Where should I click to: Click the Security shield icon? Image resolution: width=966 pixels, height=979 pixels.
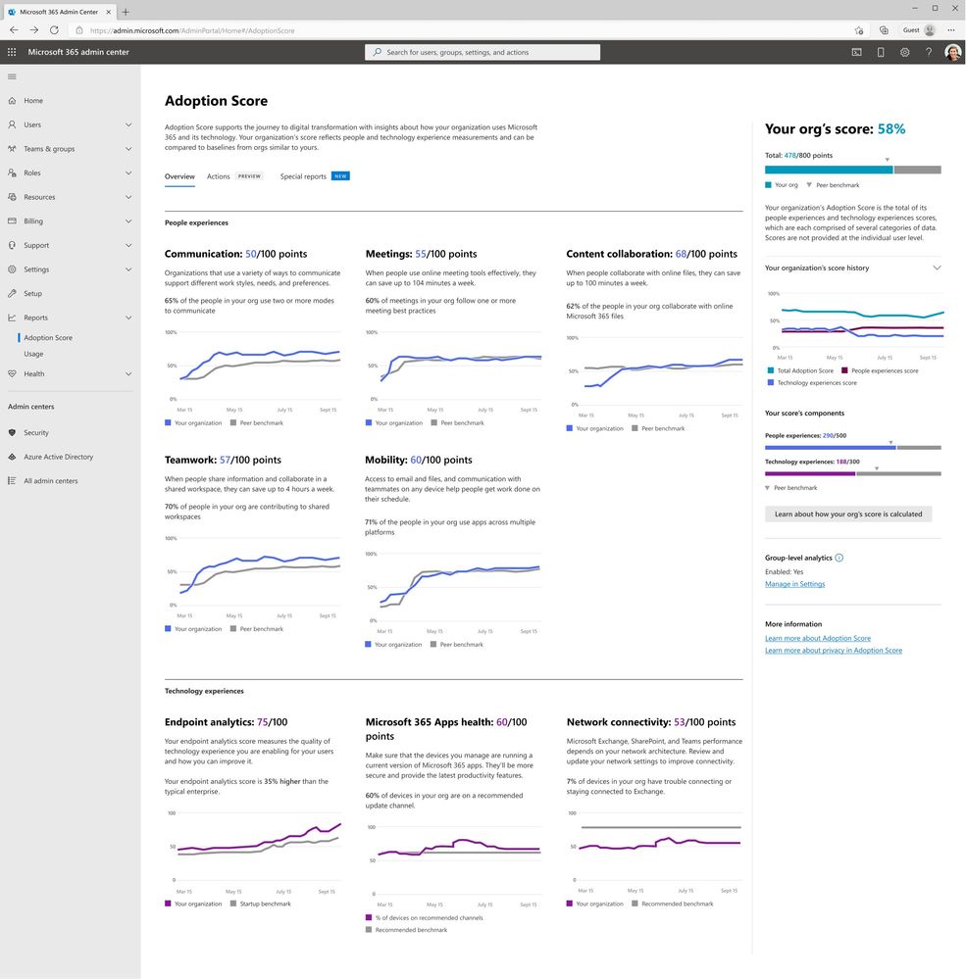(12, 433)
